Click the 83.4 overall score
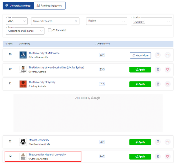Screen dimensions: 174x163 pos(102,55)
